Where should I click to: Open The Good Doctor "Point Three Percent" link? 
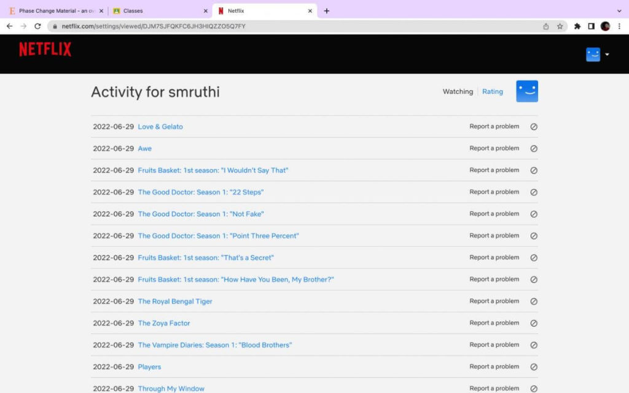click(x=218, y=236)
